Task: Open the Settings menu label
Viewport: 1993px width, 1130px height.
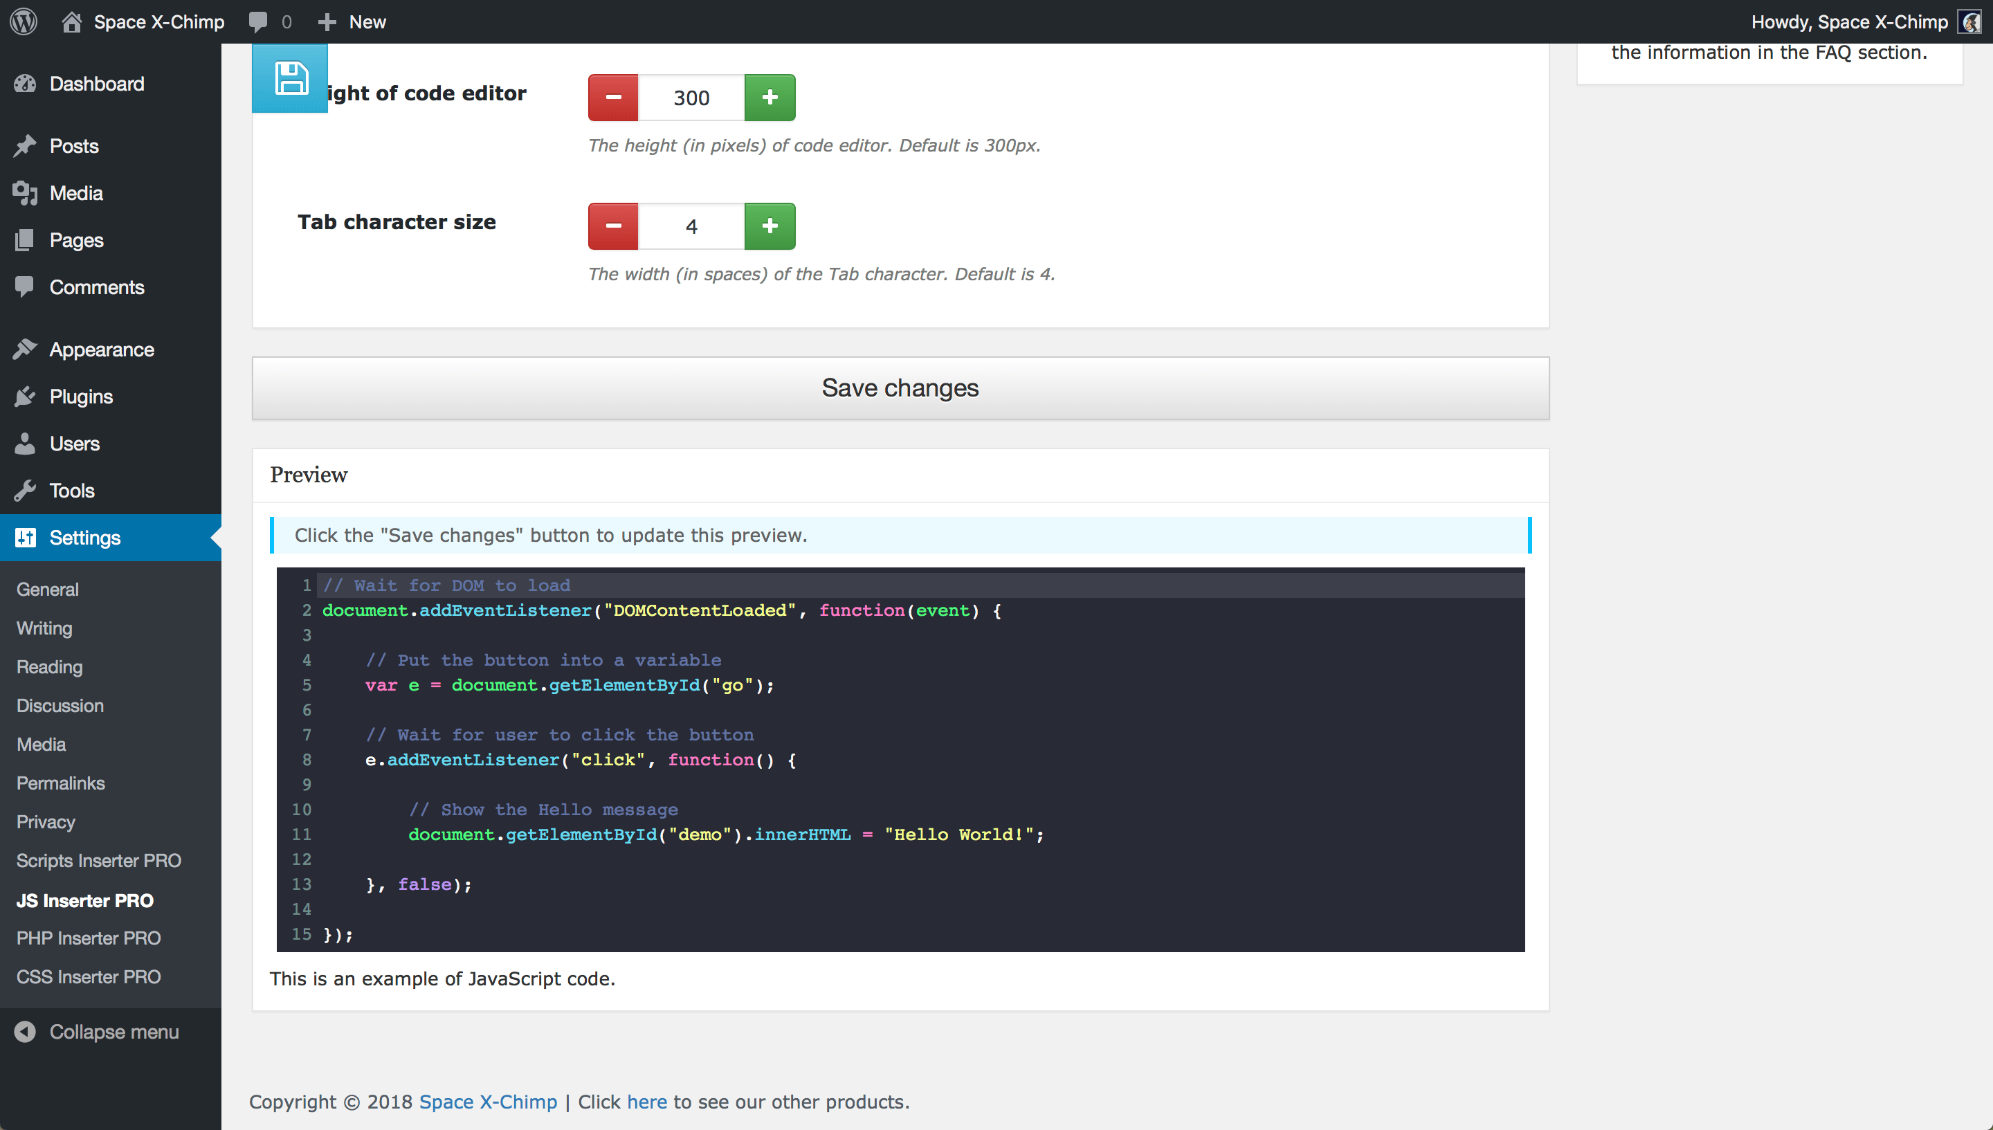Action: coord(85,538)
